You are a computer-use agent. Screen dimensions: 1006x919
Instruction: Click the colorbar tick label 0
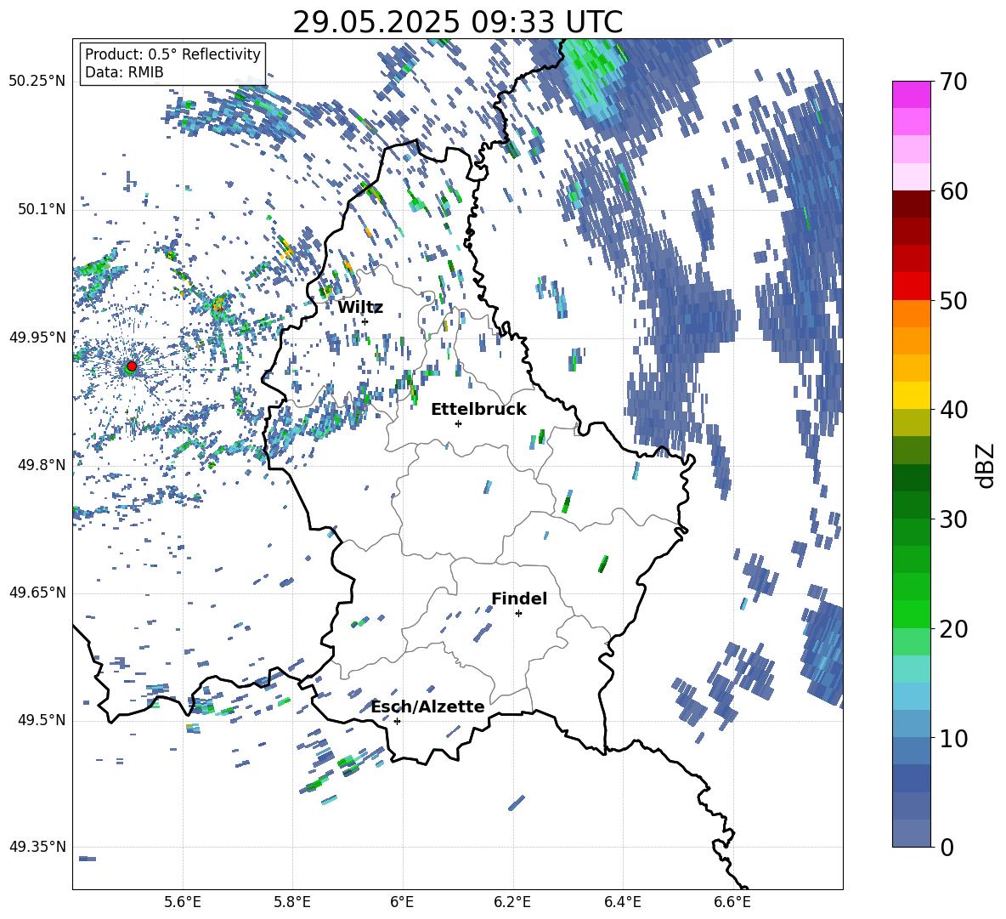(x=947, y=847)
